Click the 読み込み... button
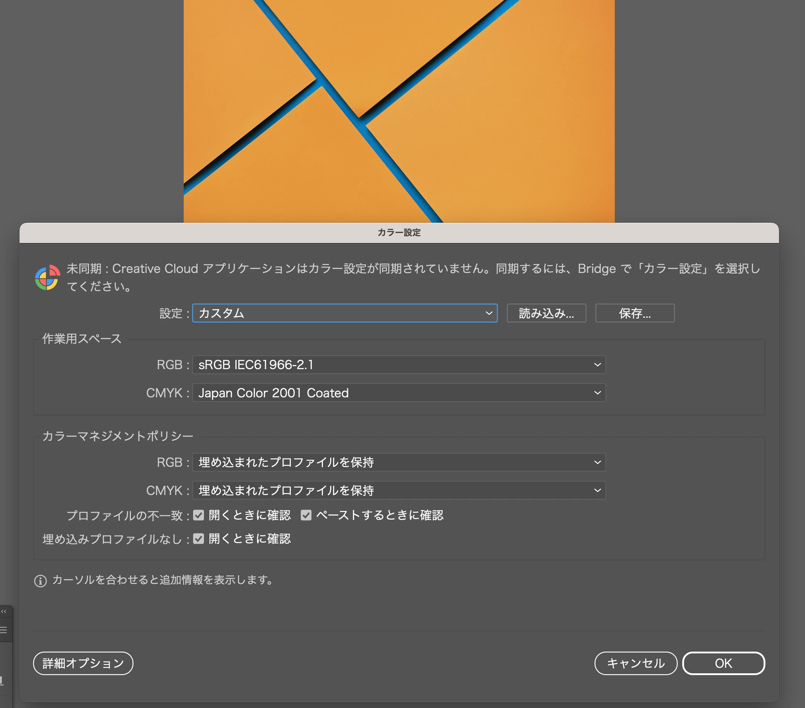The height and width of the screenshot is (708, 805). [546, 313]
